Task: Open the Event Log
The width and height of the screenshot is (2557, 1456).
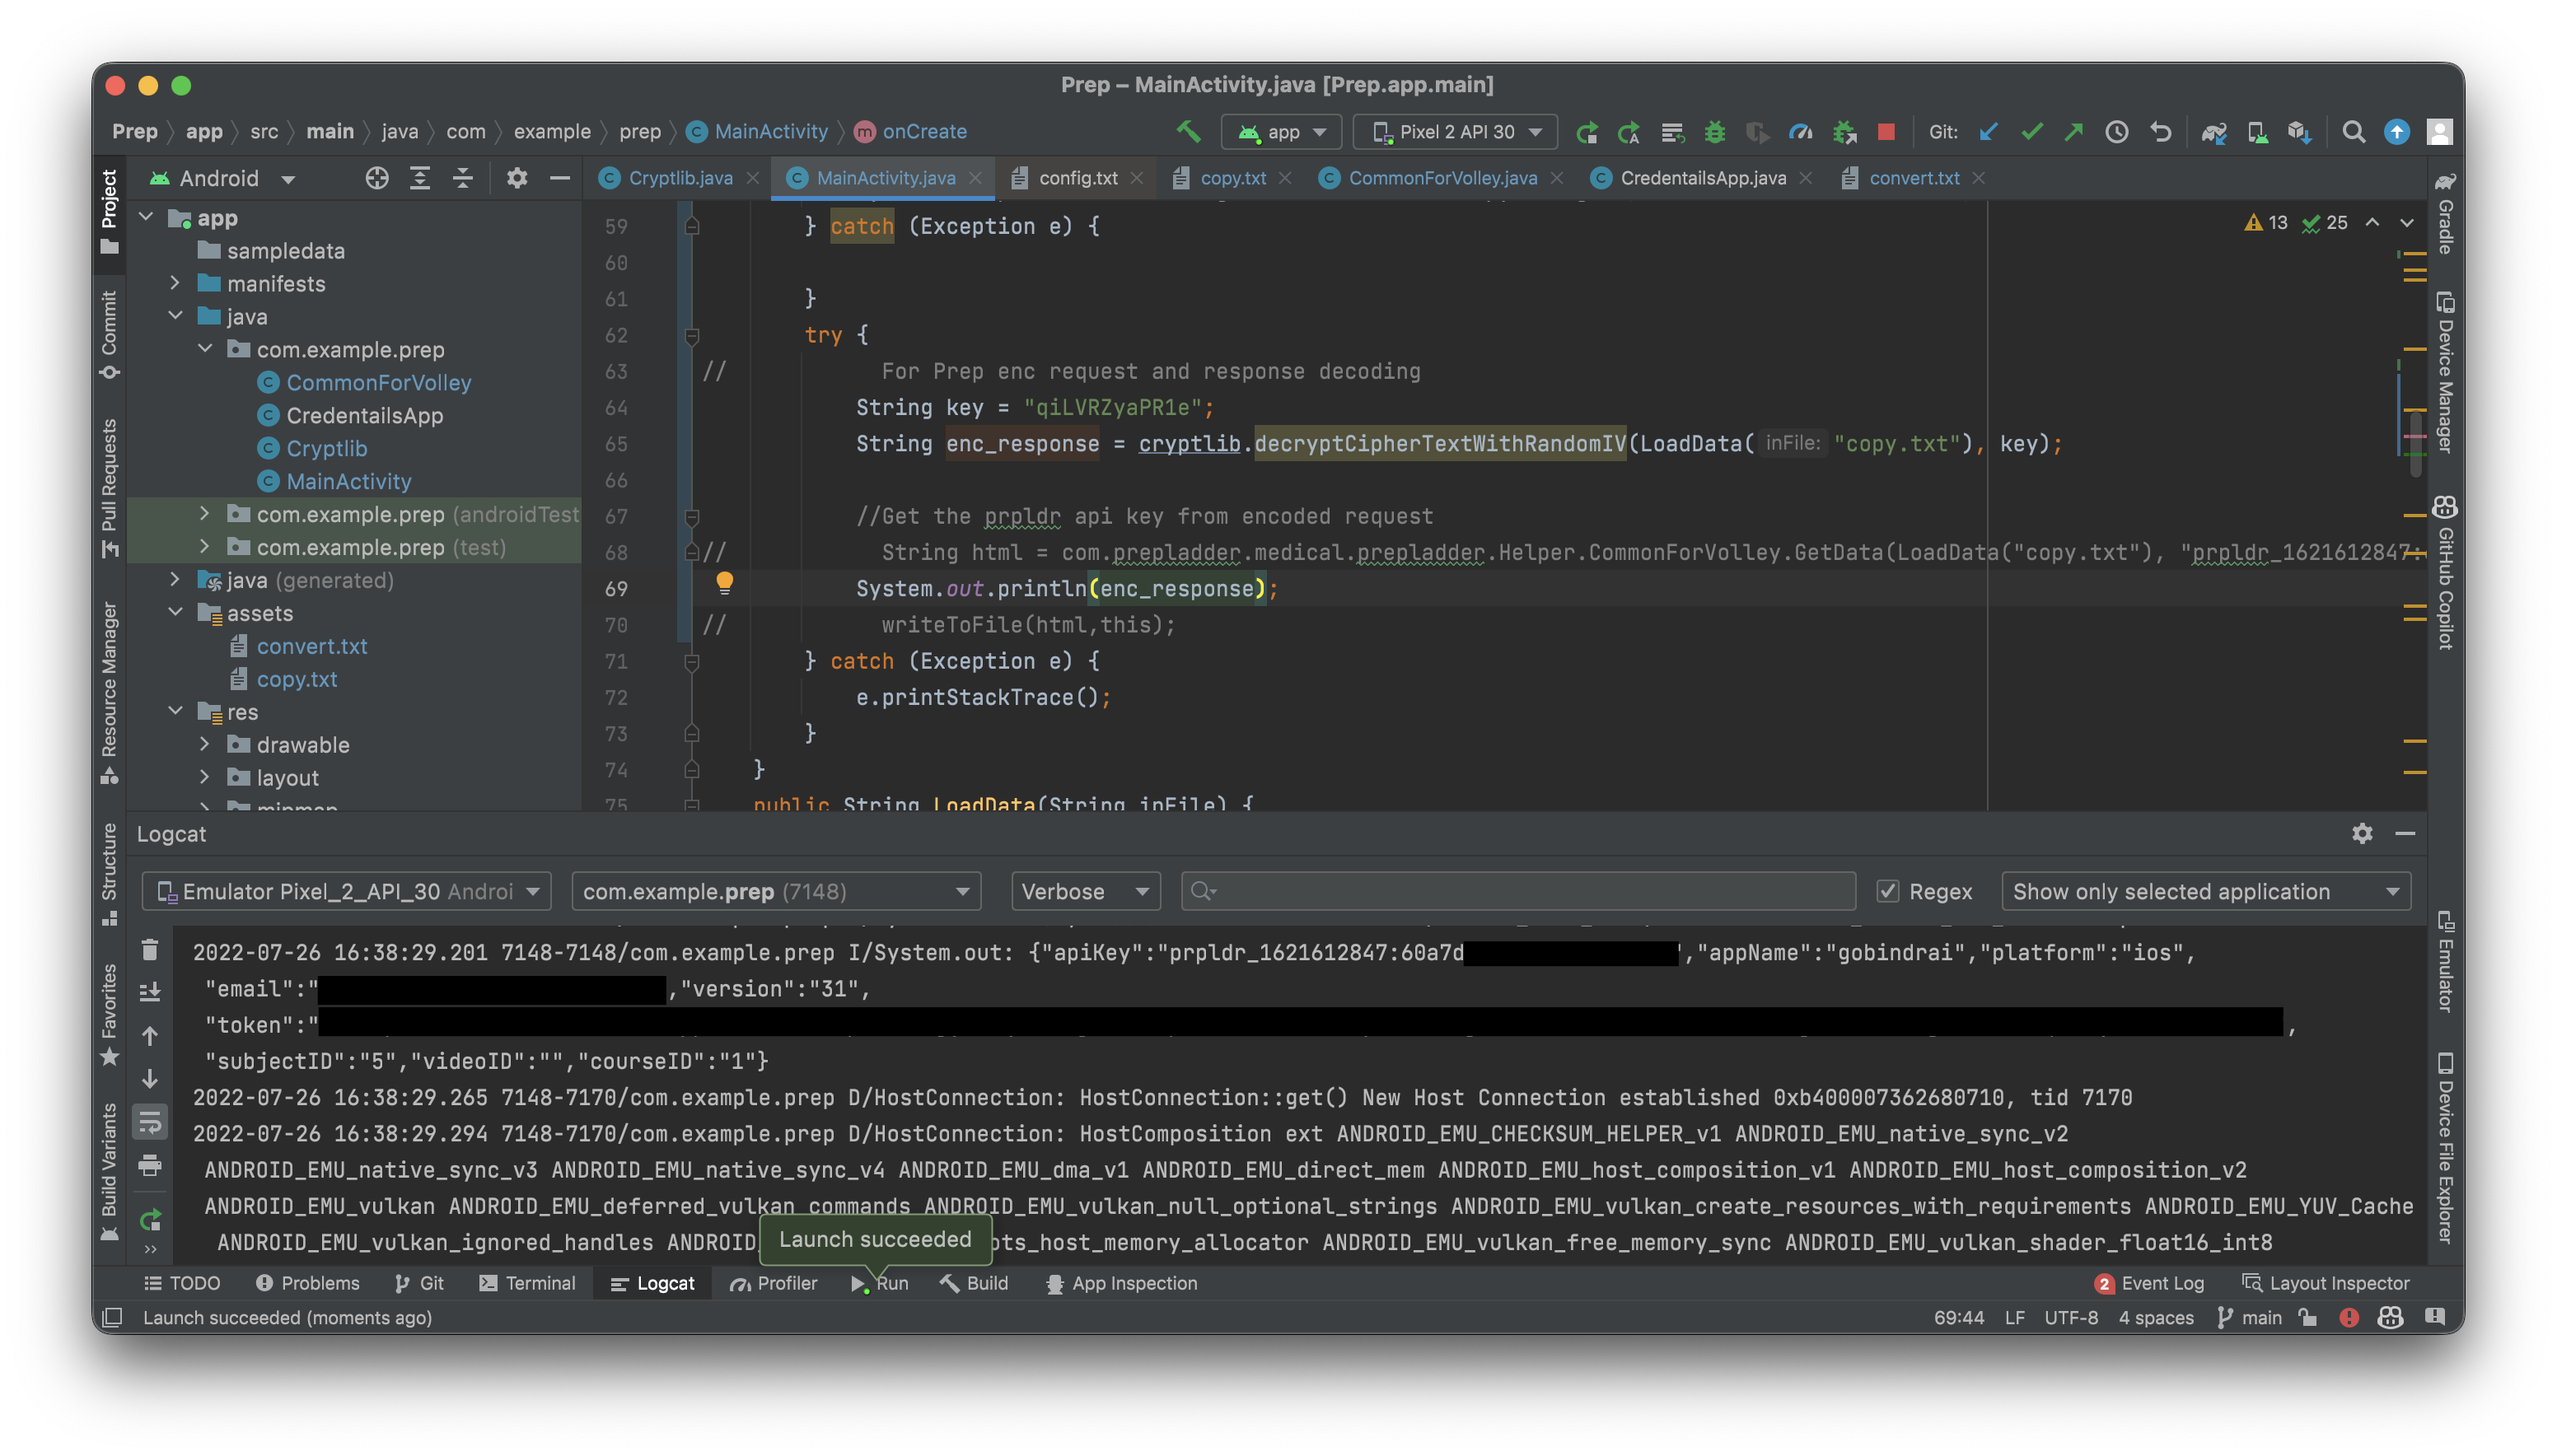Action: (x=2148, y=1283)
